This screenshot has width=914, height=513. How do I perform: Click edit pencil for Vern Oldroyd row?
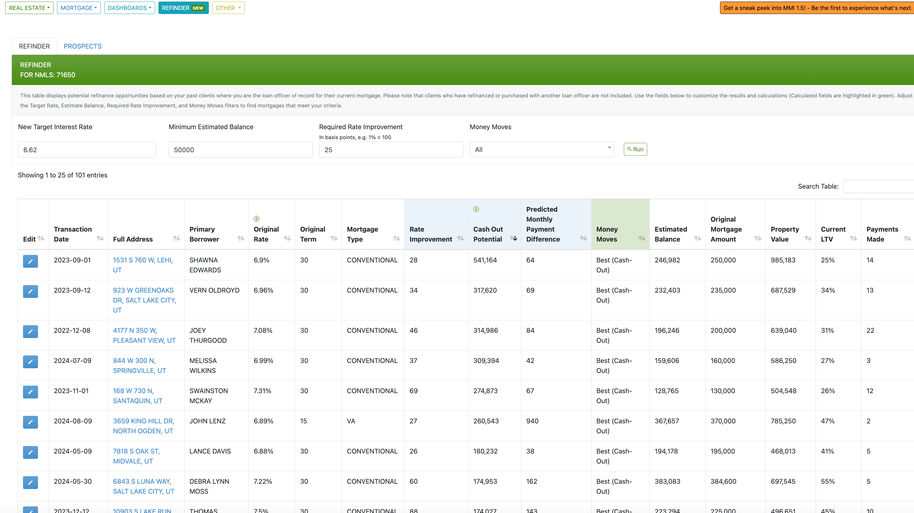(30, 292)
